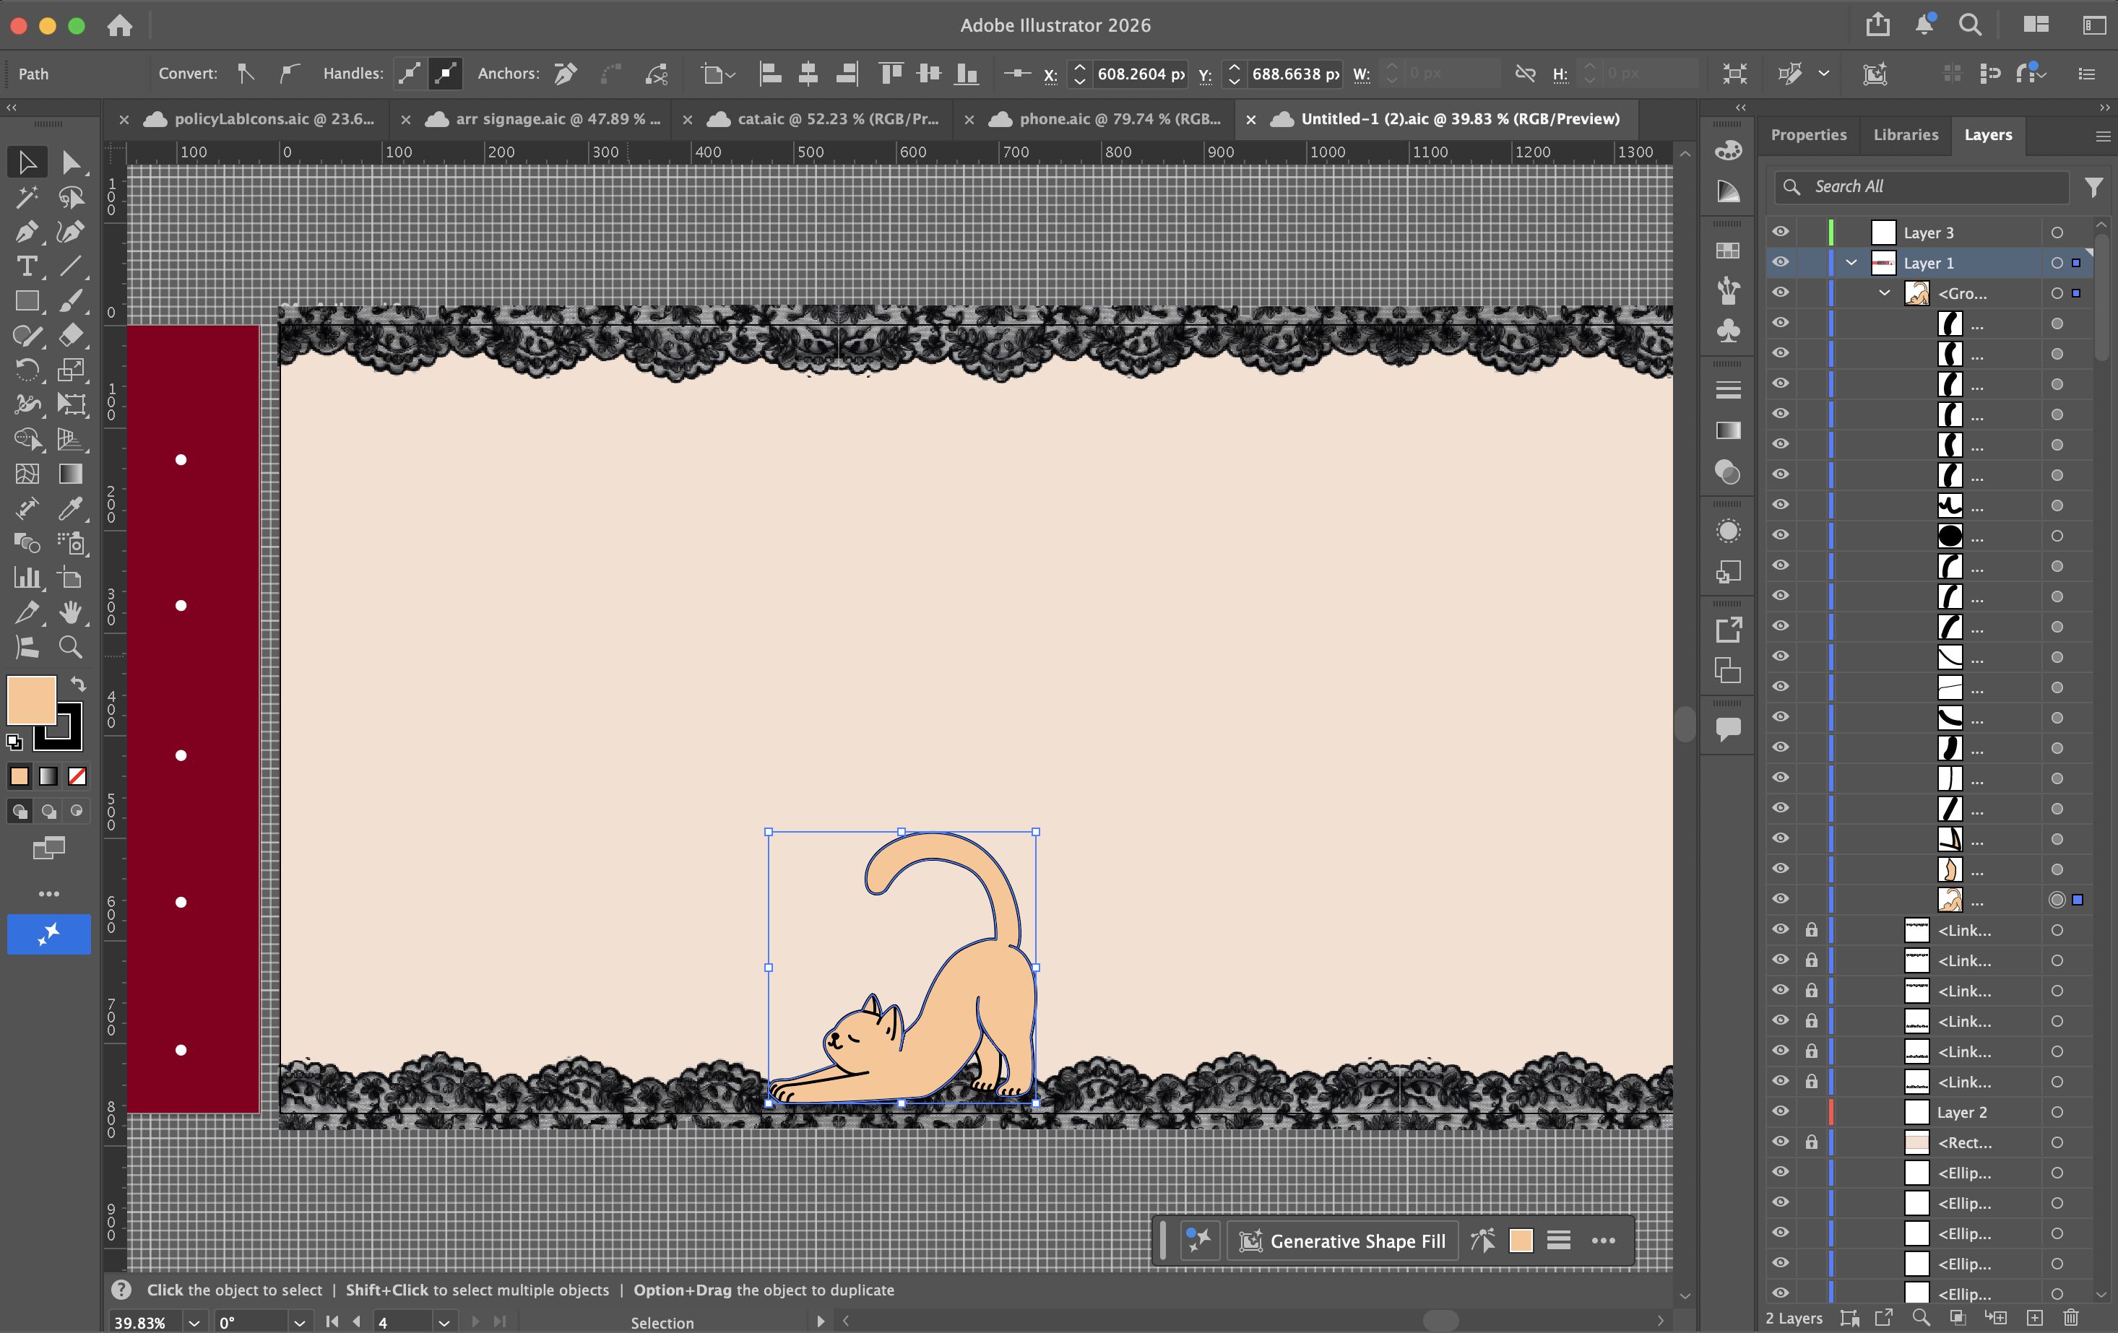
Task: Hide Layer 3 visibility eye
Action: coord(1780,232)
